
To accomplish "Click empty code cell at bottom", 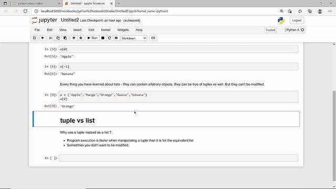I will 178,158.
